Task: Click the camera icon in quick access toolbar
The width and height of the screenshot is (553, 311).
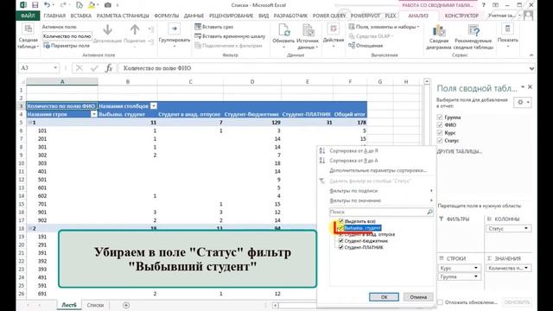Action: [107, 5]
